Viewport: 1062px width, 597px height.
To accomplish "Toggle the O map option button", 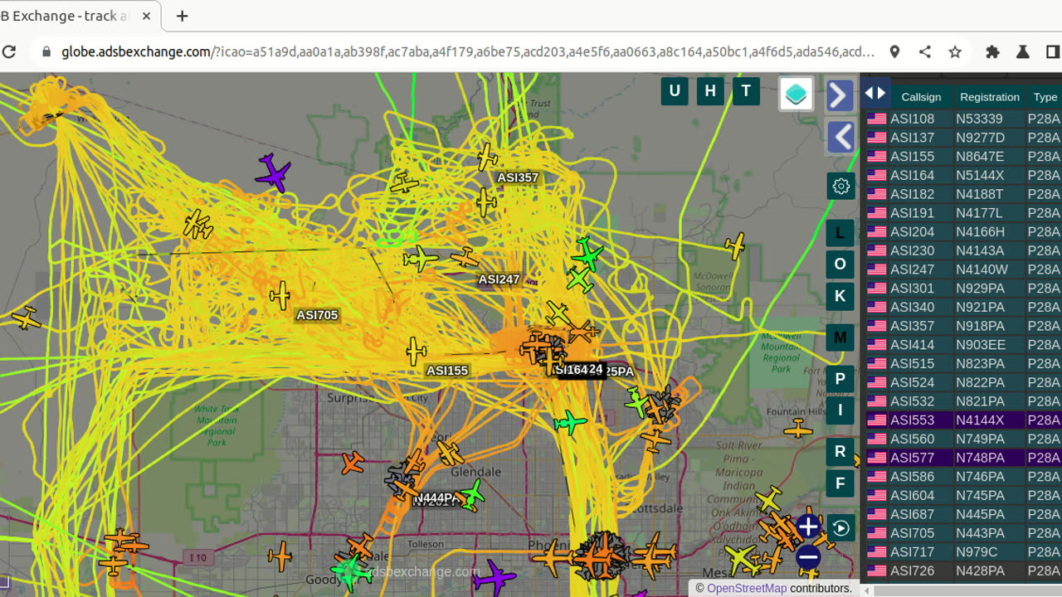I will click(x=840, y=265).
